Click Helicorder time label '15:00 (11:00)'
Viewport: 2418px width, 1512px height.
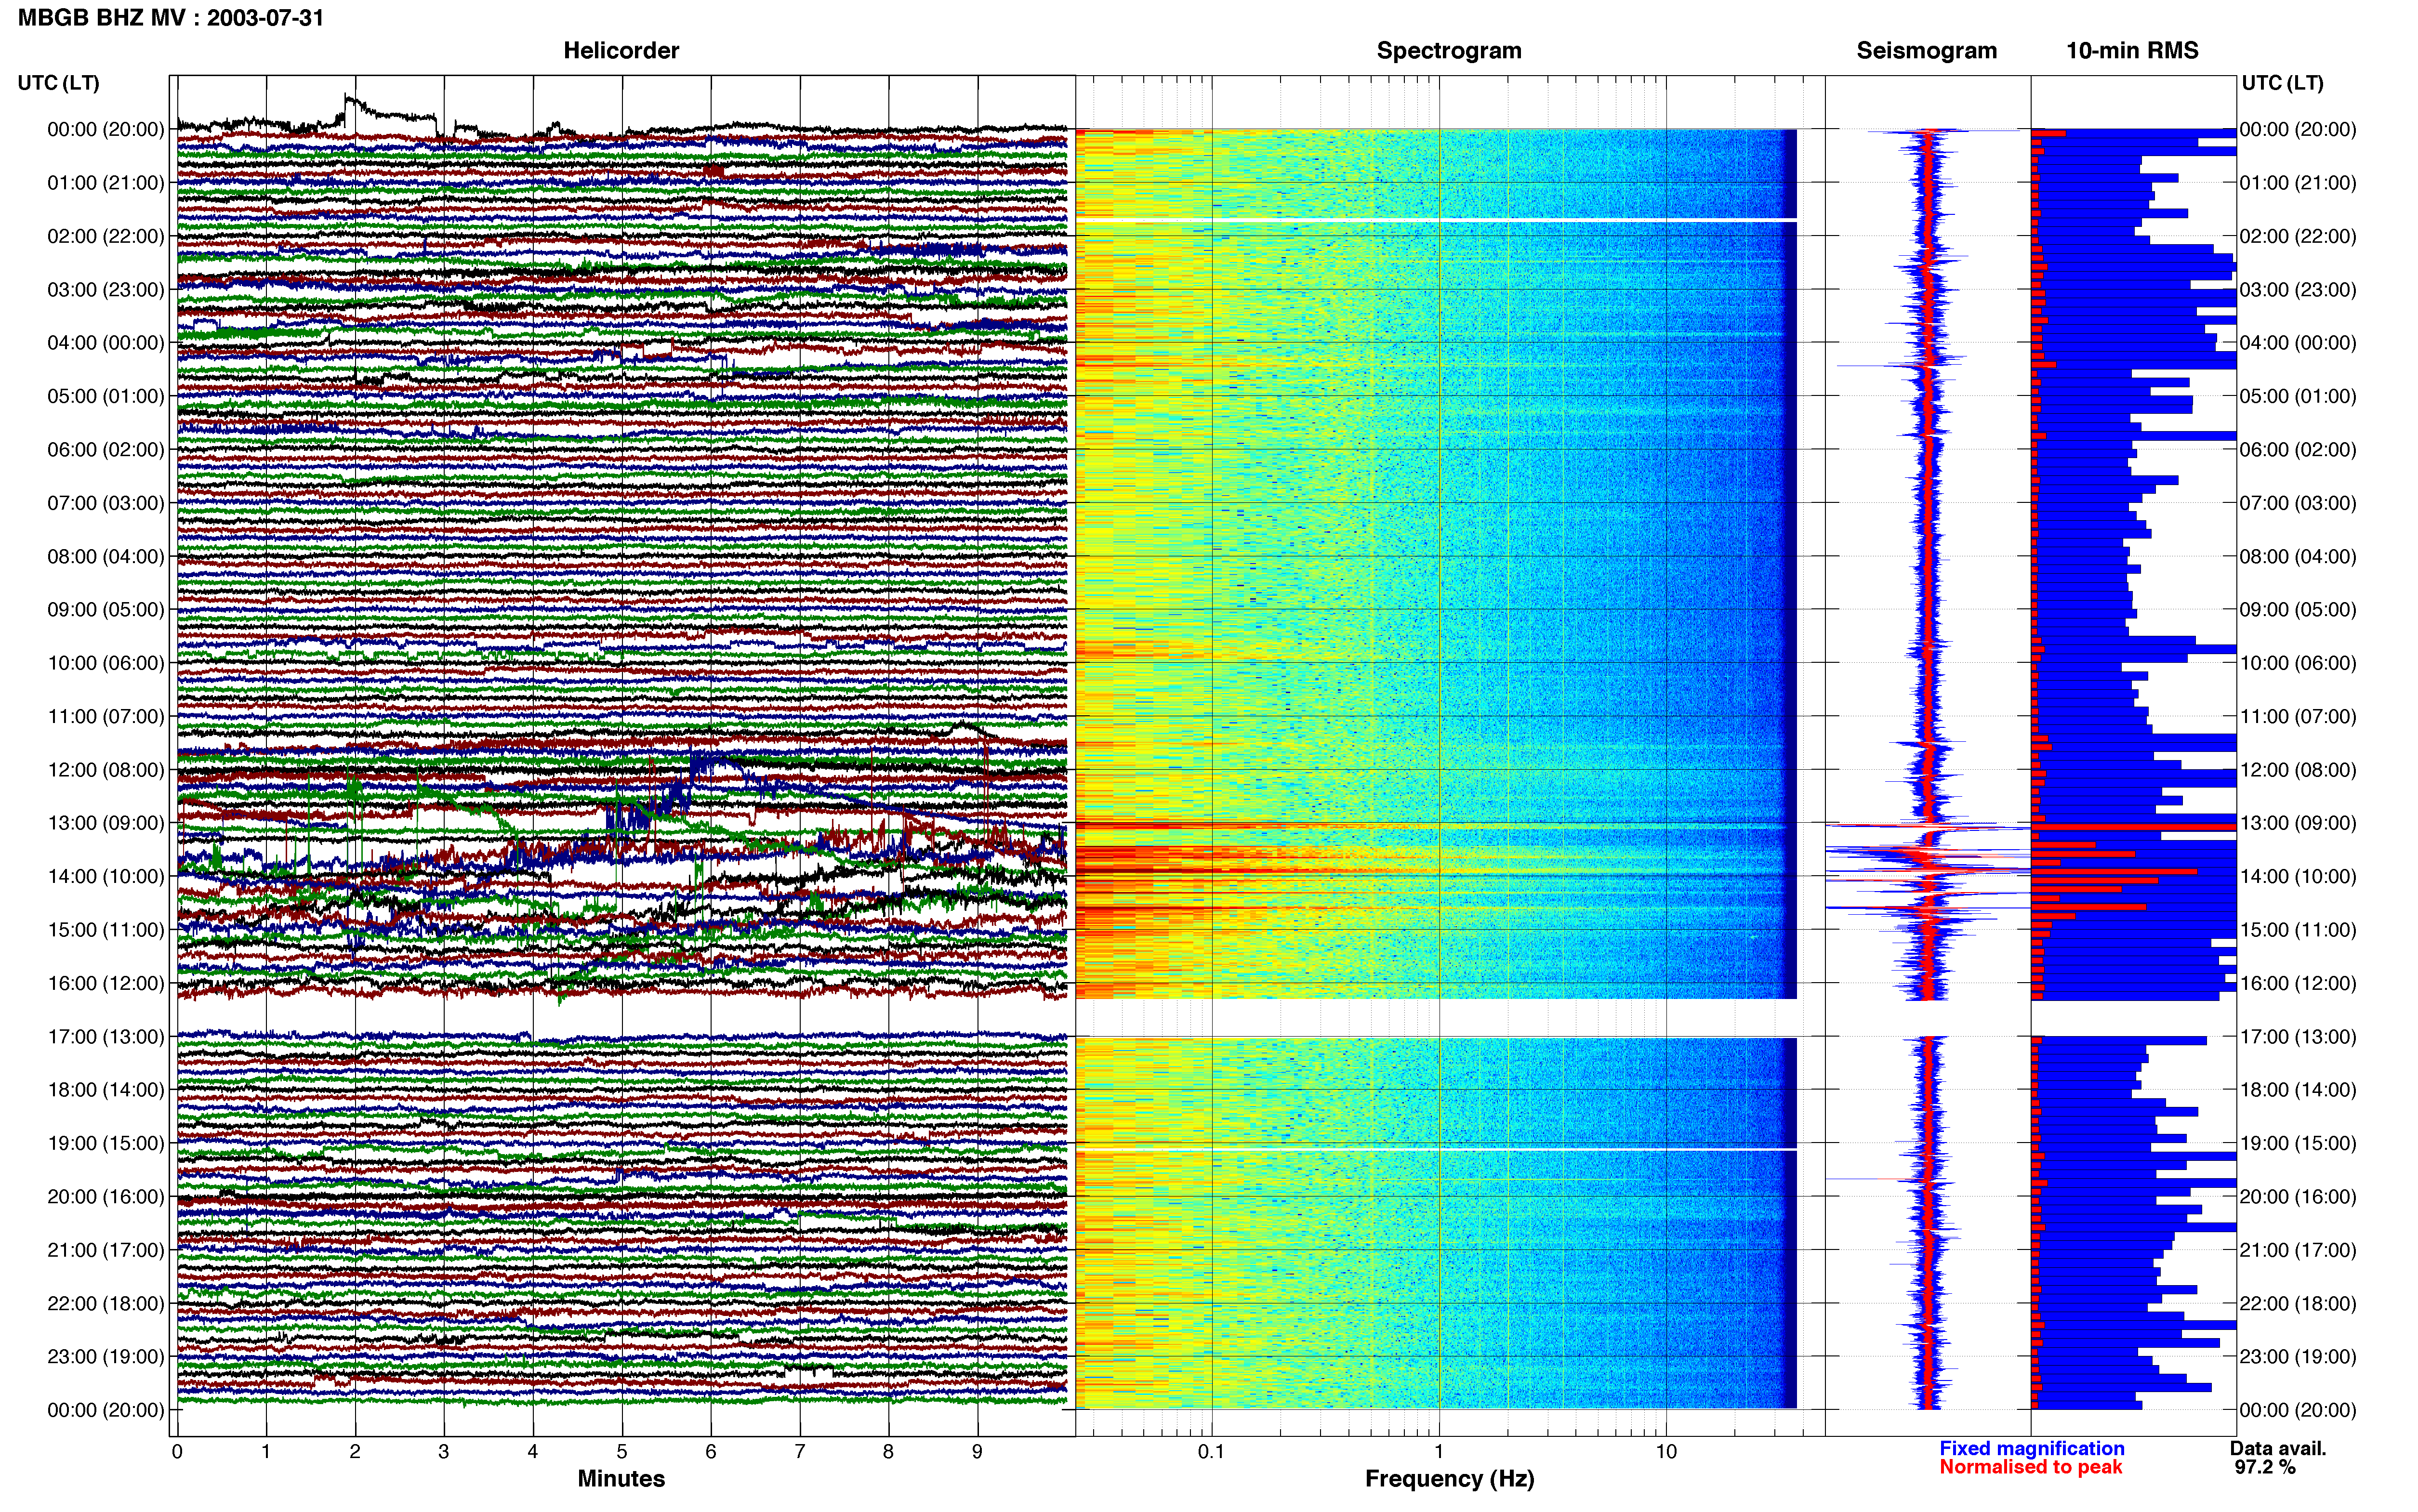[x=106, y=930]
